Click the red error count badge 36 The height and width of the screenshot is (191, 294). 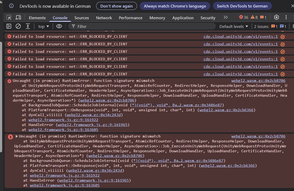243,17
